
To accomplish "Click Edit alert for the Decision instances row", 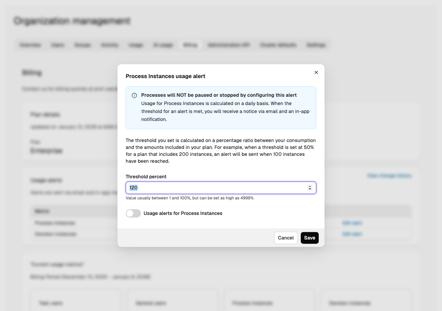I will pyautogui.click(x=352, y=234).
